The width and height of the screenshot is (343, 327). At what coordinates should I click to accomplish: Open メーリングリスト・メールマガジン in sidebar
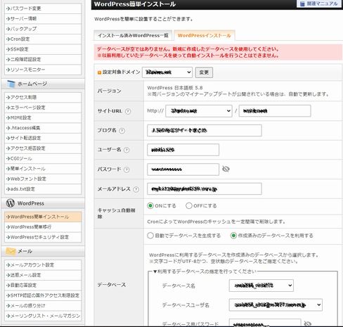point(43,316)
